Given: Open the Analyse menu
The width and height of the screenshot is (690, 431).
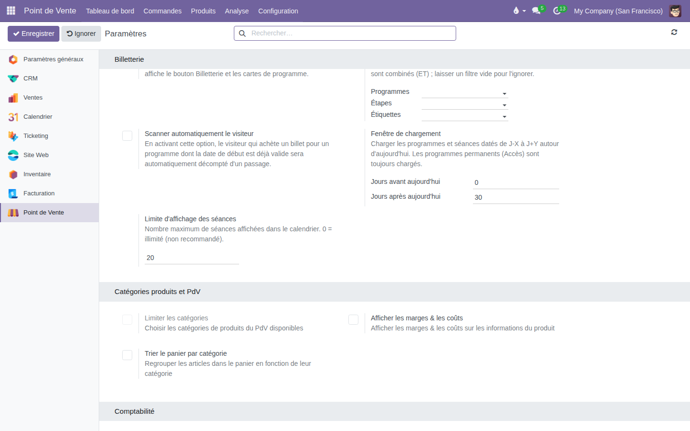Looking at the screenshot, I should (237, 11).
